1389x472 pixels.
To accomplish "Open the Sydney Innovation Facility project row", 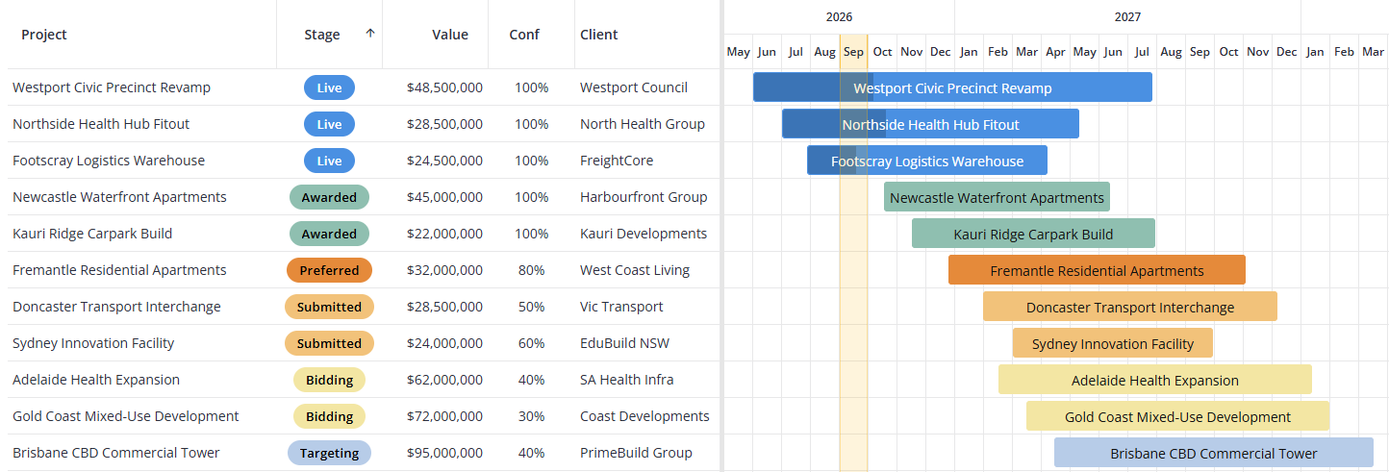I will coord(364,343).
